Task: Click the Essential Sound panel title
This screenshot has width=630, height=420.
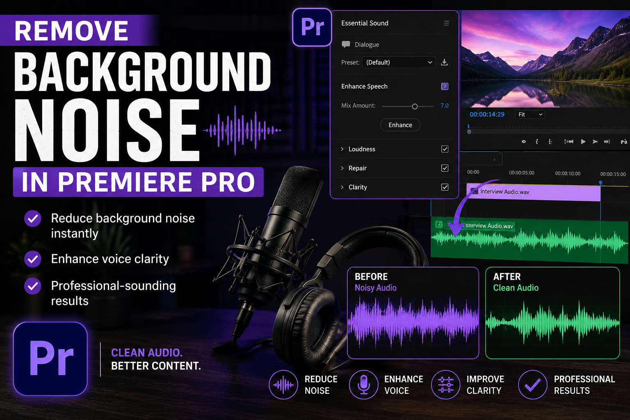Action: (x=365, y=23)
